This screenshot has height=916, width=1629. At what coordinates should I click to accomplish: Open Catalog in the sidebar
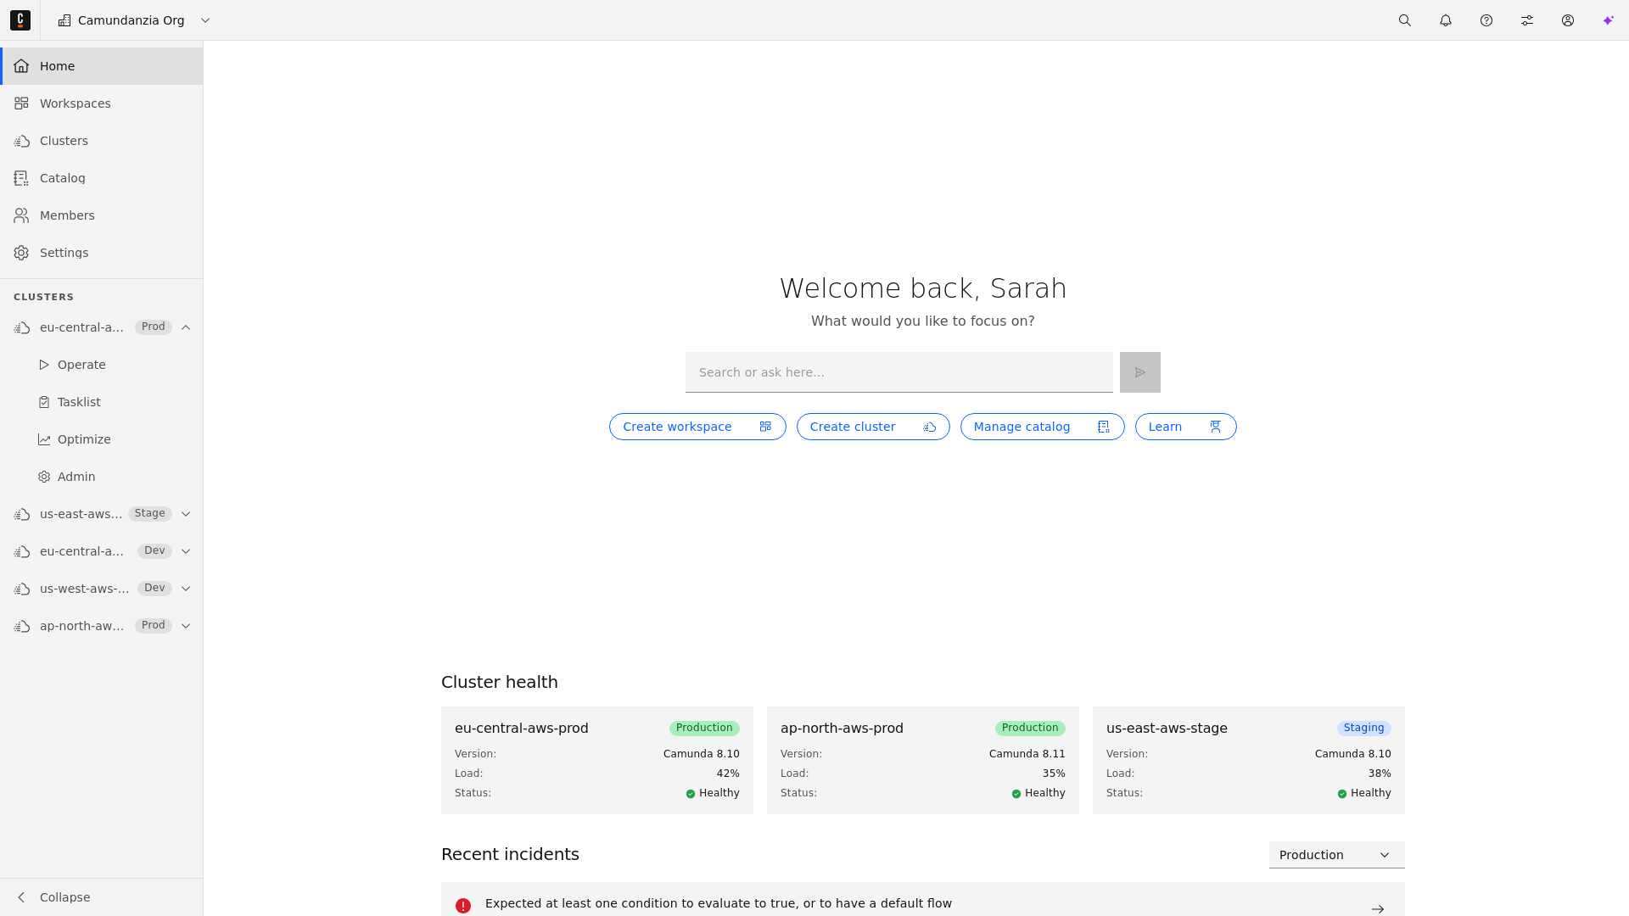[x=102, y=178]
